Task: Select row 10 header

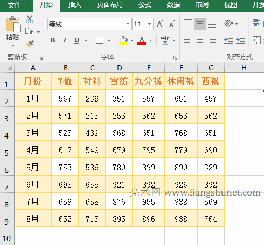Action: [7, 236]
